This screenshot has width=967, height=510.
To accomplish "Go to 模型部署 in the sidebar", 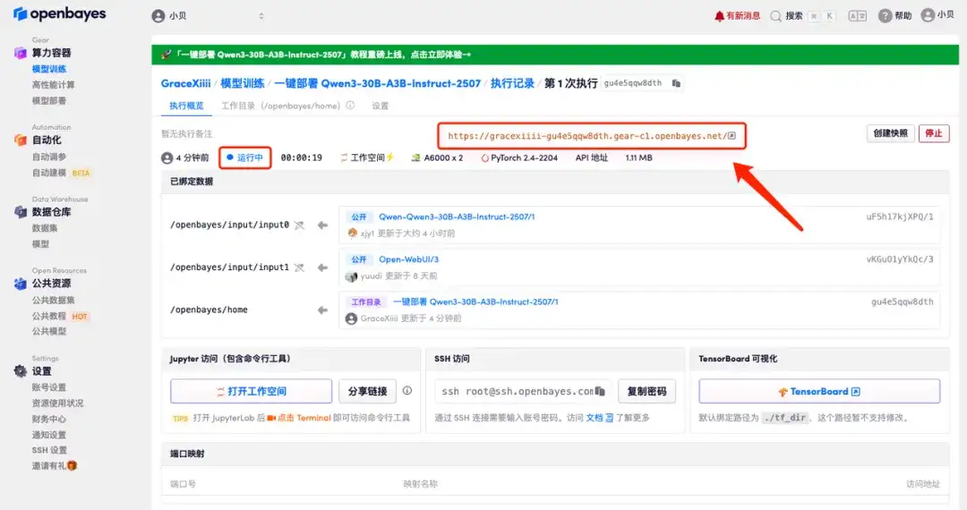I will click(48, 101).
